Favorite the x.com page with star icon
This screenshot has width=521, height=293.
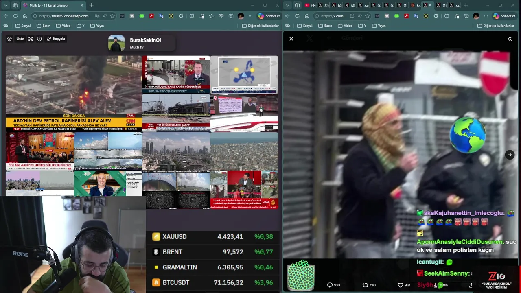[368, 16]
